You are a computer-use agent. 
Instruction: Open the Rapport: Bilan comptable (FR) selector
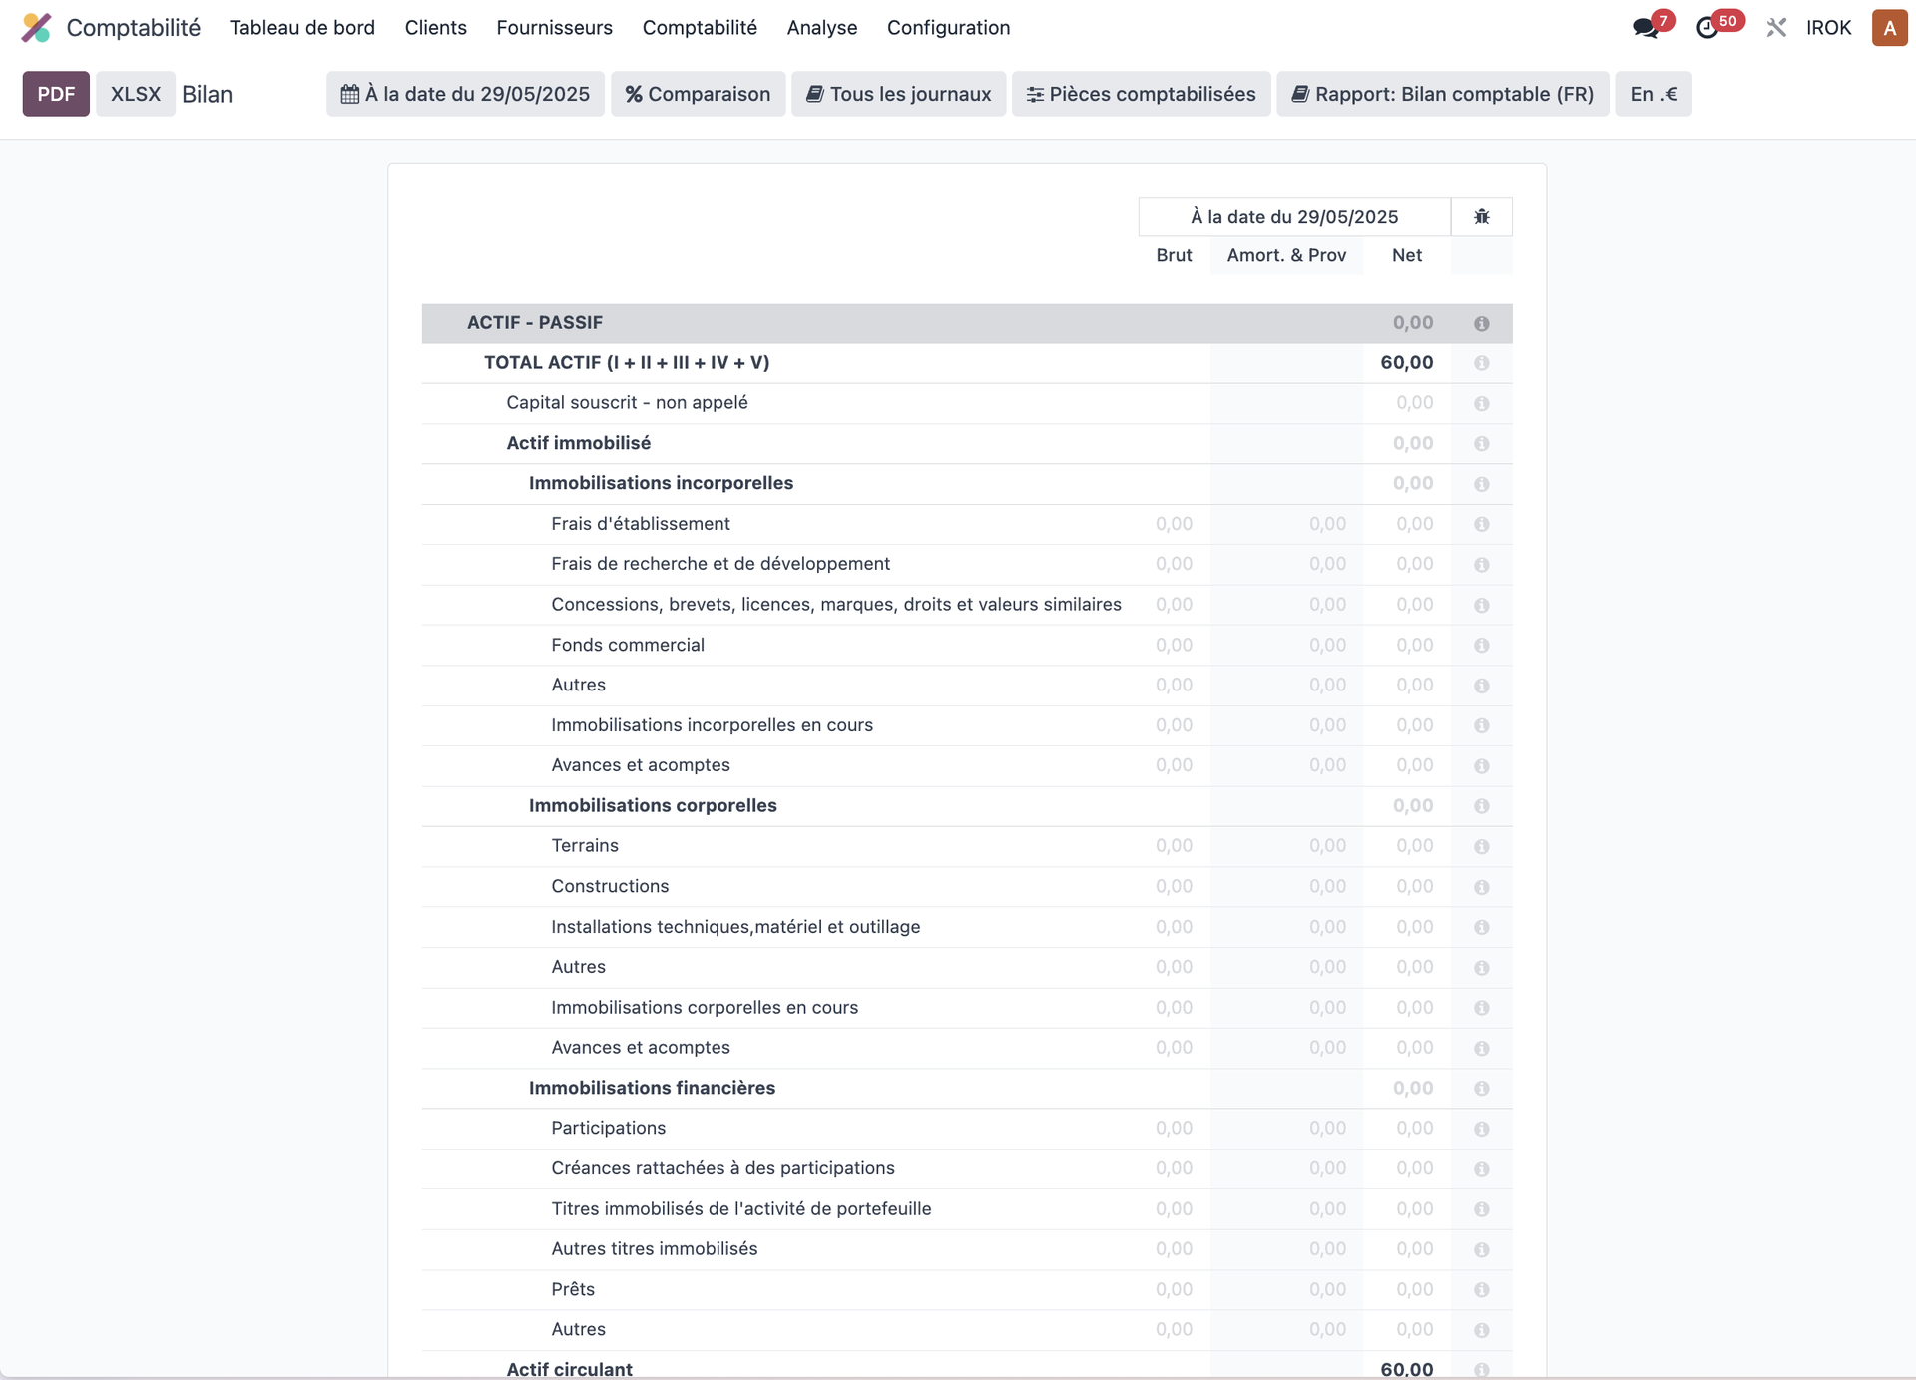1442,94
